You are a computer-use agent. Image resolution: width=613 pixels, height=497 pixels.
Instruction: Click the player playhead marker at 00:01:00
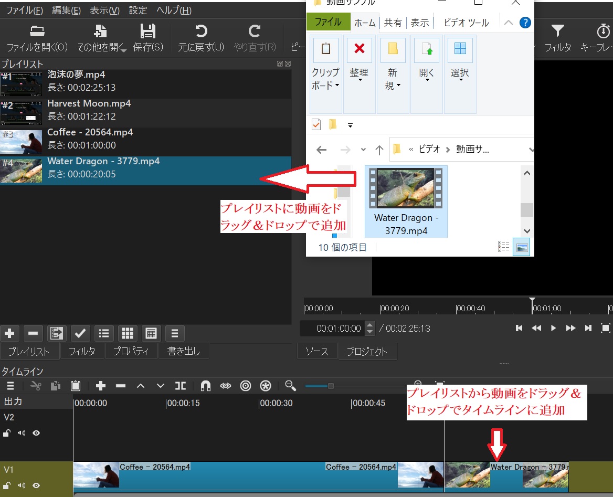click(532, 300)
